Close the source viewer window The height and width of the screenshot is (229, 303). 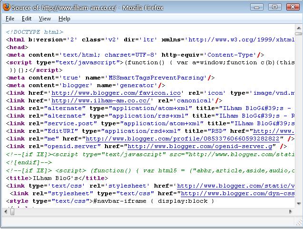pos(293,7)
